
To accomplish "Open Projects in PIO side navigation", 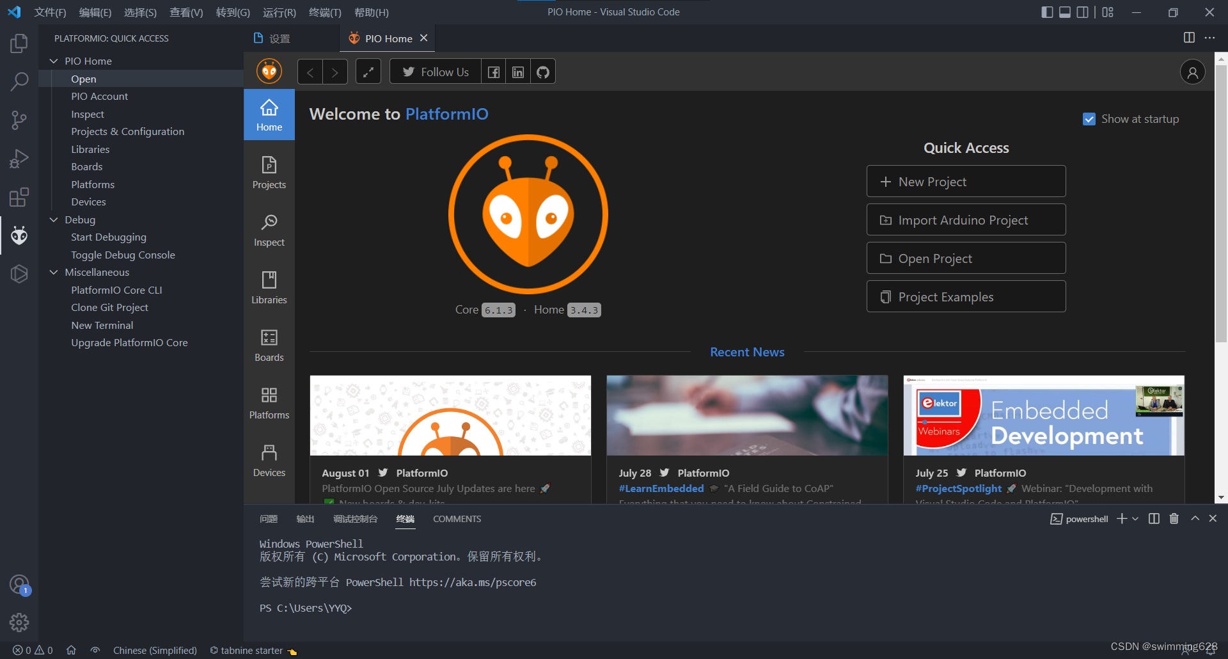I will click(269, 172).
